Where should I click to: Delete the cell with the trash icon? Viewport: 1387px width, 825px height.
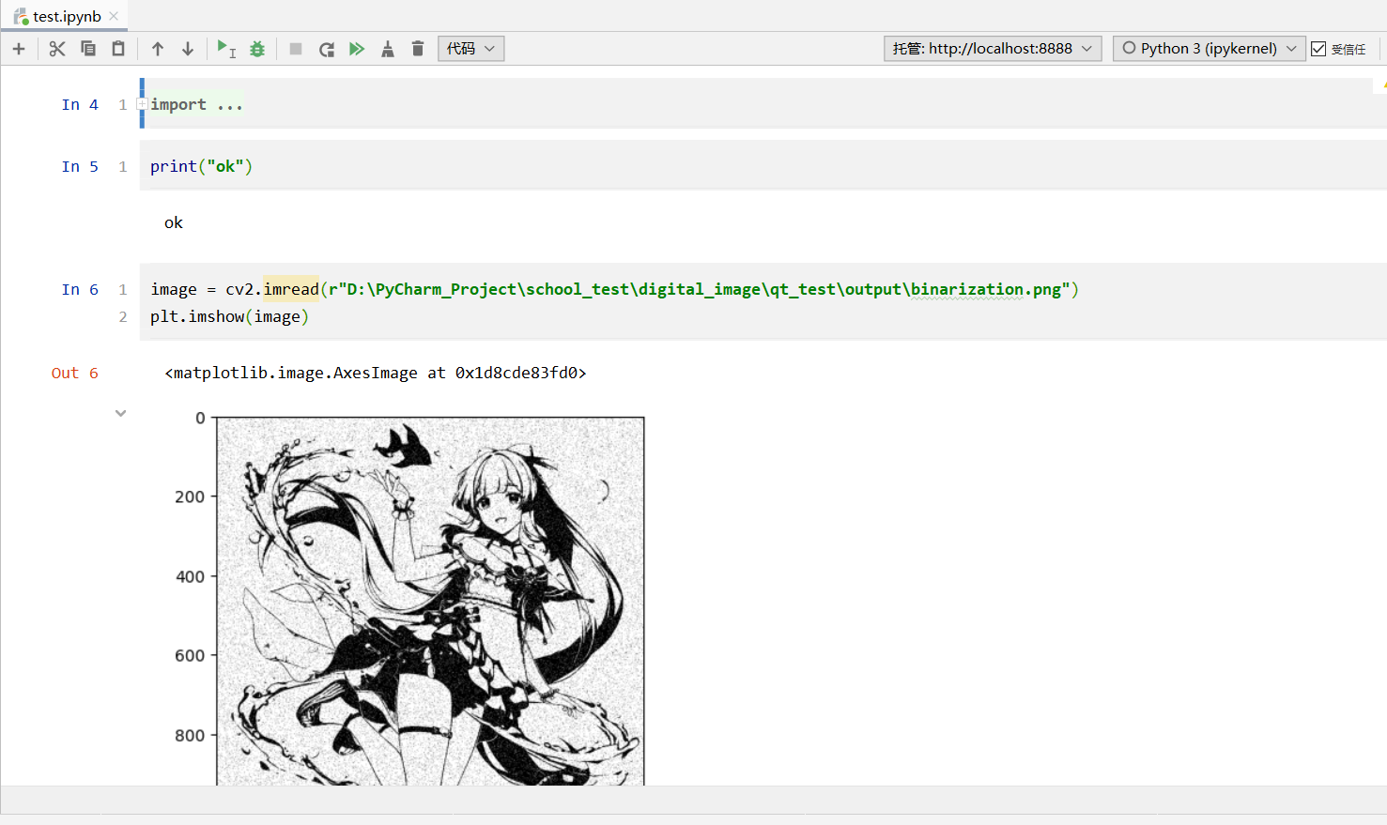[418, 49]
